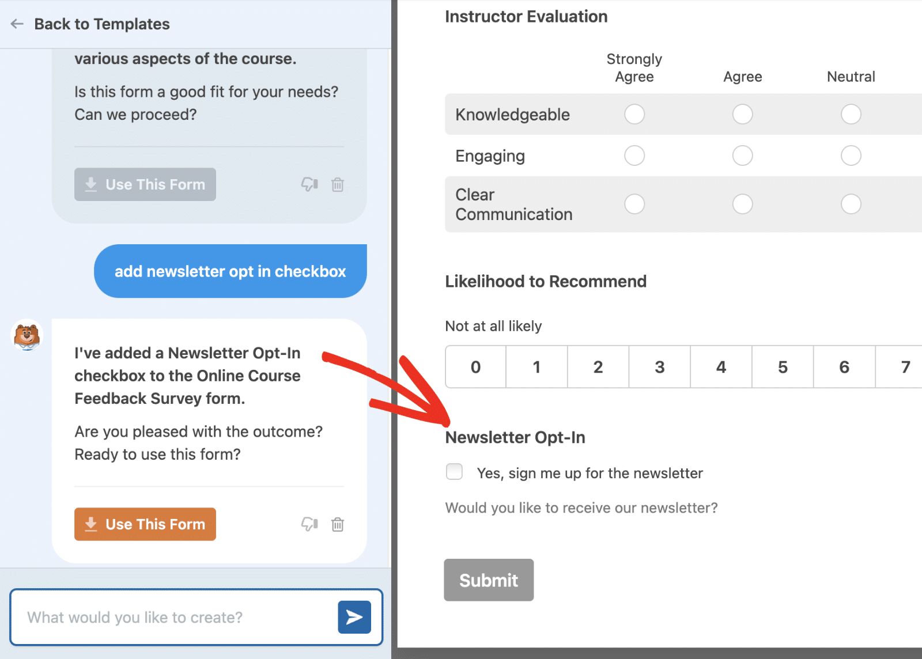Viewport: 922px width, 659px height.
Task: Click the greyed-out Use This Form button
Action: click(x=145, y=184)
